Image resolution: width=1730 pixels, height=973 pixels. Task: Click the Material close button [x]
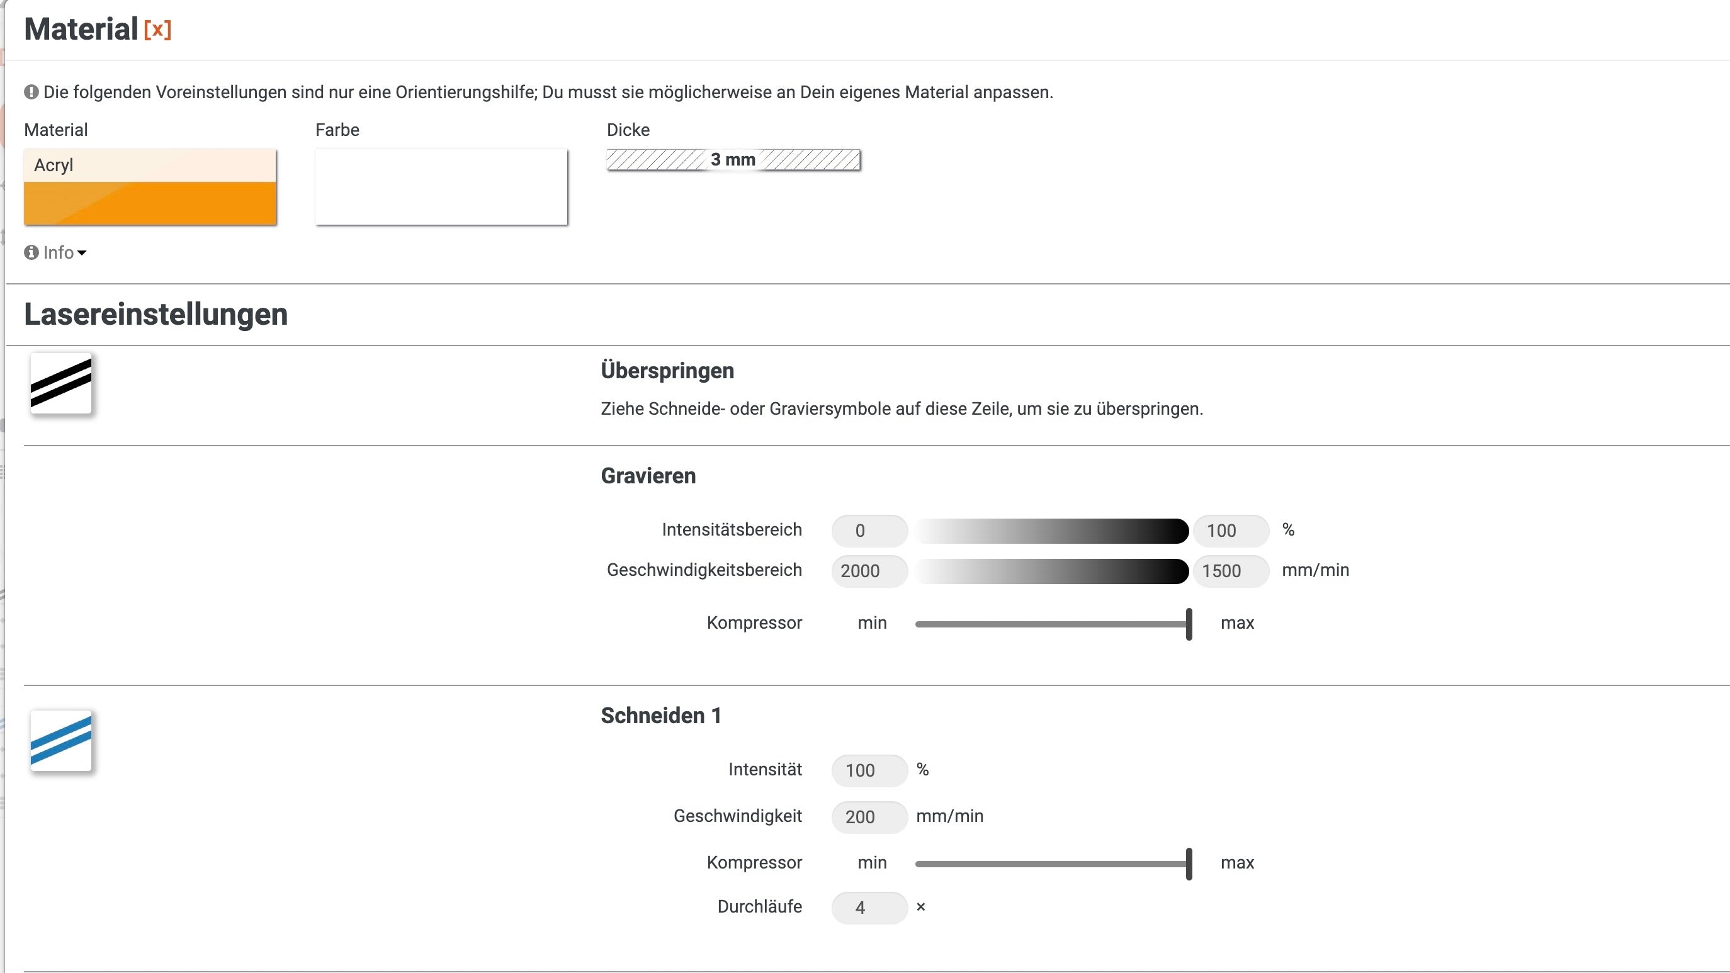tap(158, 28)
